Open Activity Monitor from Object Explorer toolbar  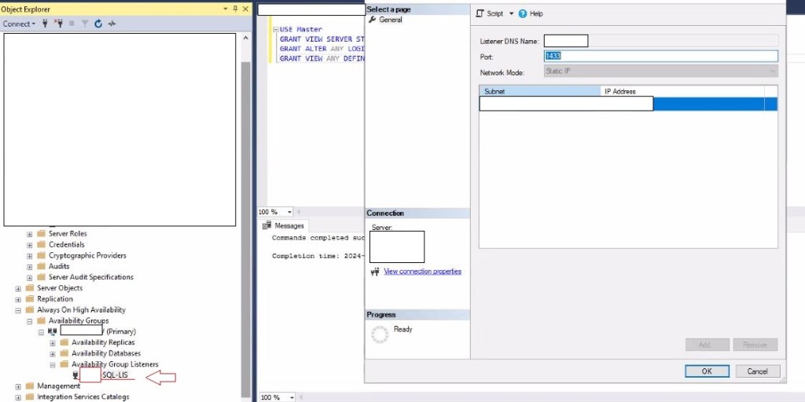point(112,24)
